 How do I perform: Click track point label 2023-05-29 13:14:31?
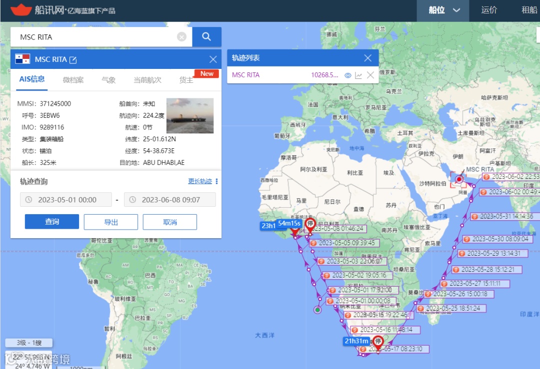pyautogui.click(x=492, y=254)
